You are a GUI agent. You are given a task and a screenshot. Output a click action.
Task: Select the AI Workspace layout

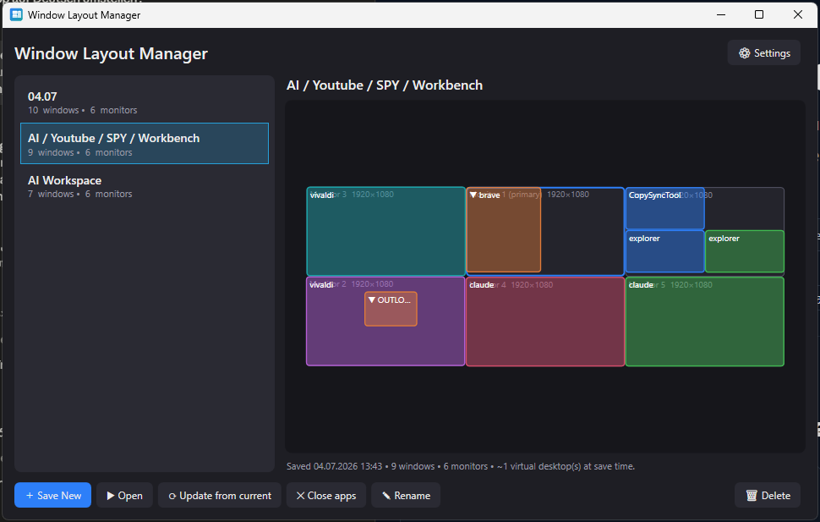(145, 186)
